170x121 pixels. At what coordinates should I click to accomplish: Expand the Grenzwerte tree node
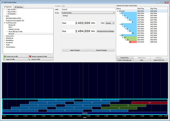[5, 36]
